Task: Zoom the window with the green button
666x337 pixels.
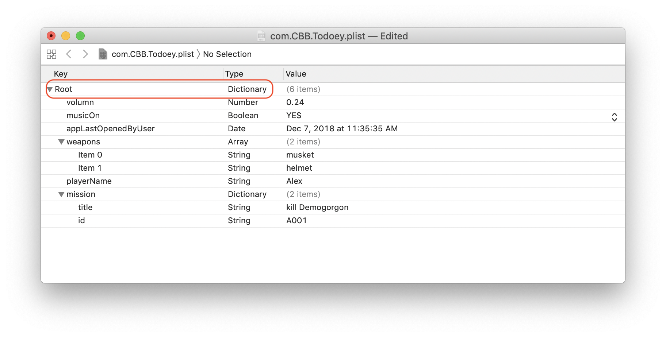Action: click(x=80, y=36)
